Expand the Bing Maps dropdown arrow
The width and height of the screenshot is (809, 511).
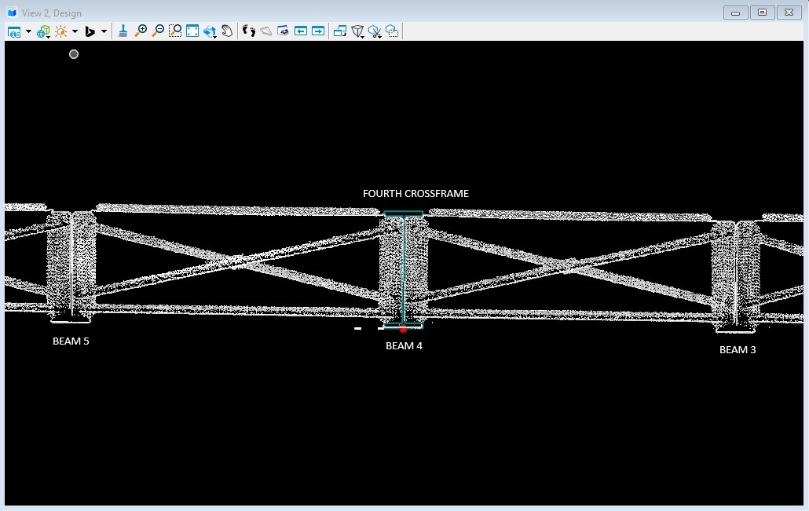point(104,31)
